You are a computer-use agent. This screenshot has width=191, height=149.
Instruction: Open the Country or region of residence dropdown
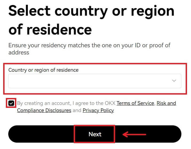pyautogui.click(x=95, y=81)
